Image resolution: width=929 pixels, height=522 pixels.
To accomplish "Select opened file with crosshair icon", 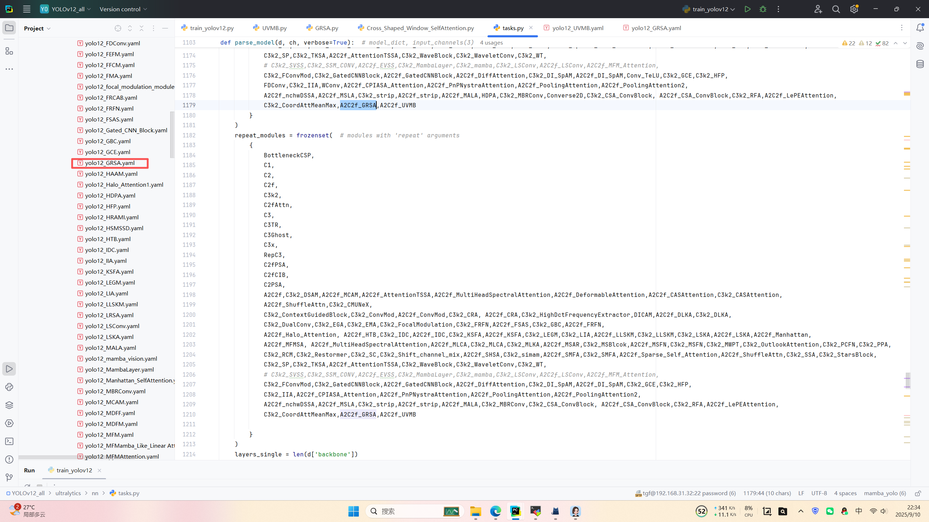I will [x=118, y=28].
